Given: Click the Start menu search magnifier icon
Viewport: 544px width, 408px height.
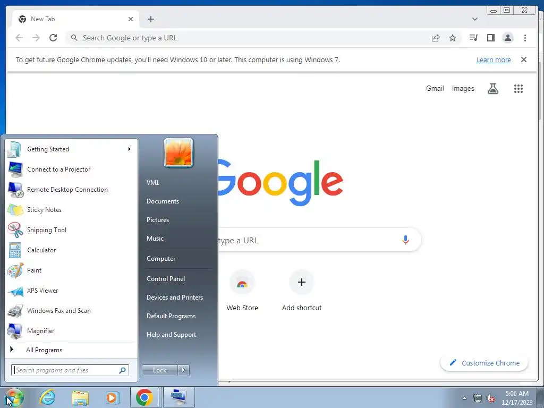Looking at the screenshot, I should point(123,370).
